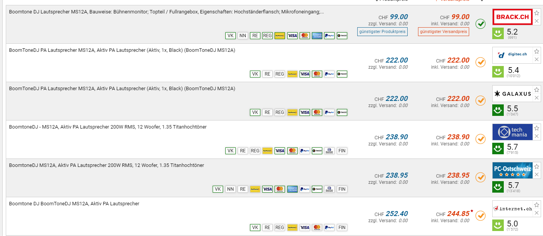Click the "günstigster Versandpreis" label
This screenshot has height=236, width=543.
click(x=443, y=31)
